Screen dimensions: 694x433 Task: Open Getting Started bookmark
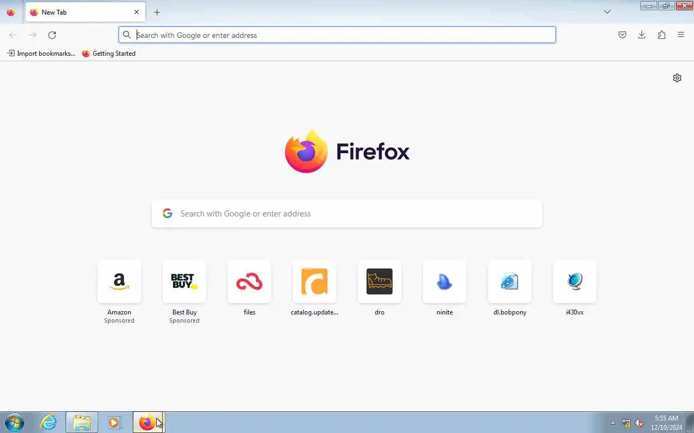pos(108,54)
